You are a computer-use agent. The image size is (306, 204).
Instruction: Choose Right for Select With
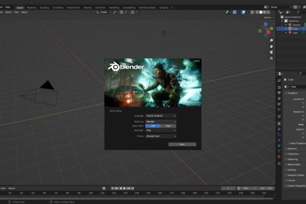point(168,126)
